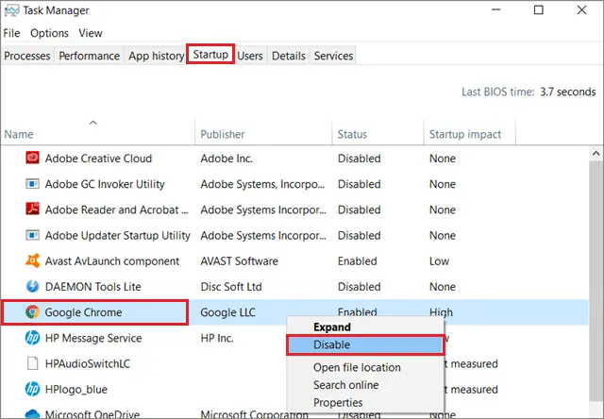Open the View menu
The height and width of the screenshot is (419, 604).
91,33
